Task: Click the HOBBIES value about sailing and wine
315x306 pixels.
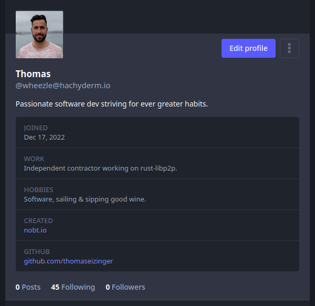Action: (x=85, y=199)
